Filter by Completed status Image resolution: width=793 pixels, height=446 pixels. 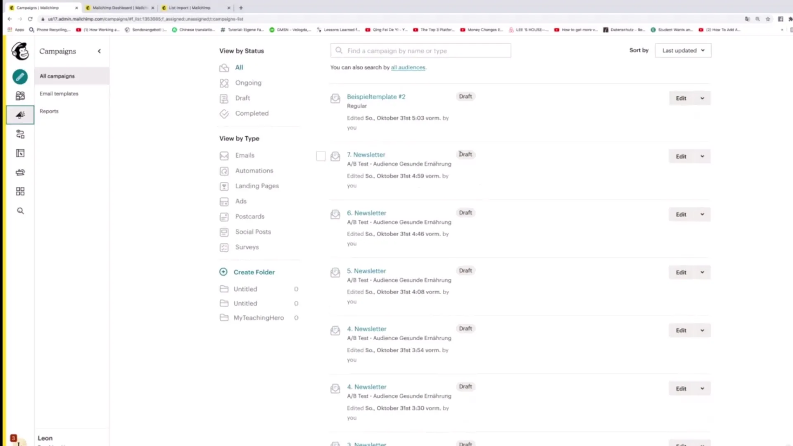(252, 113)
